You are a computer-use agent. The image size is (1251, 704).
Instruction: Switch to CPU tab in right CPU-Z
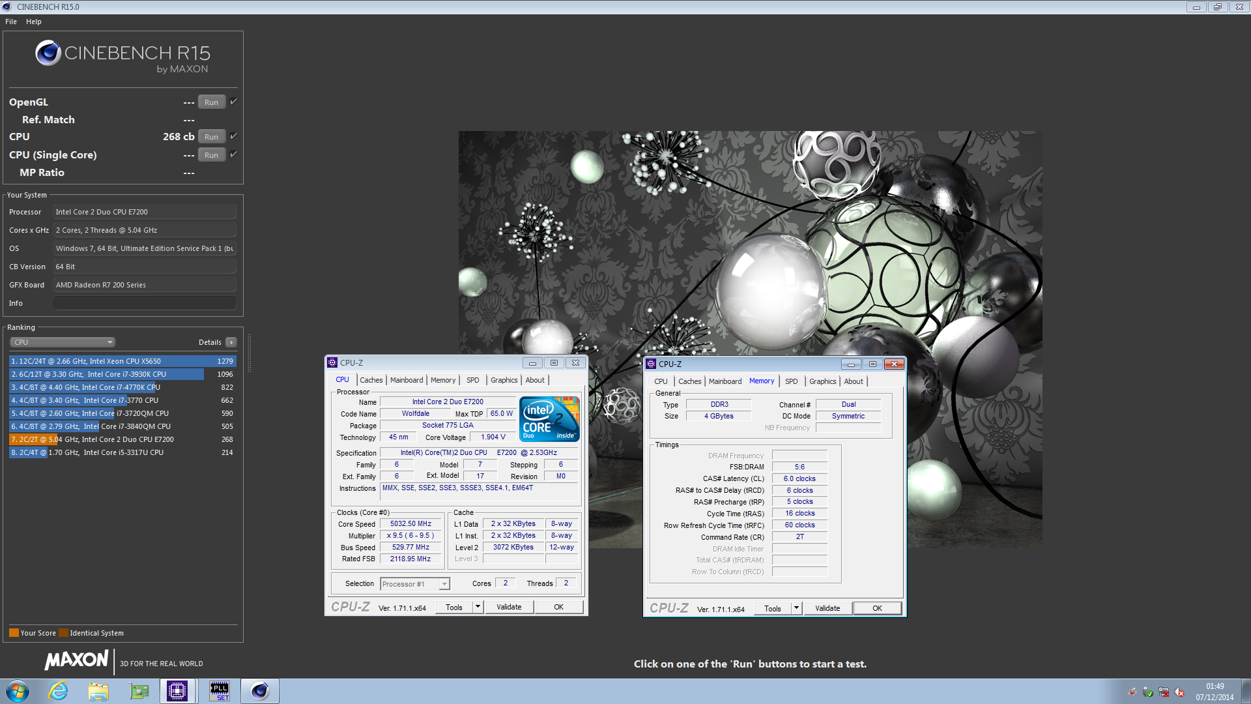(x=661, y=381)
